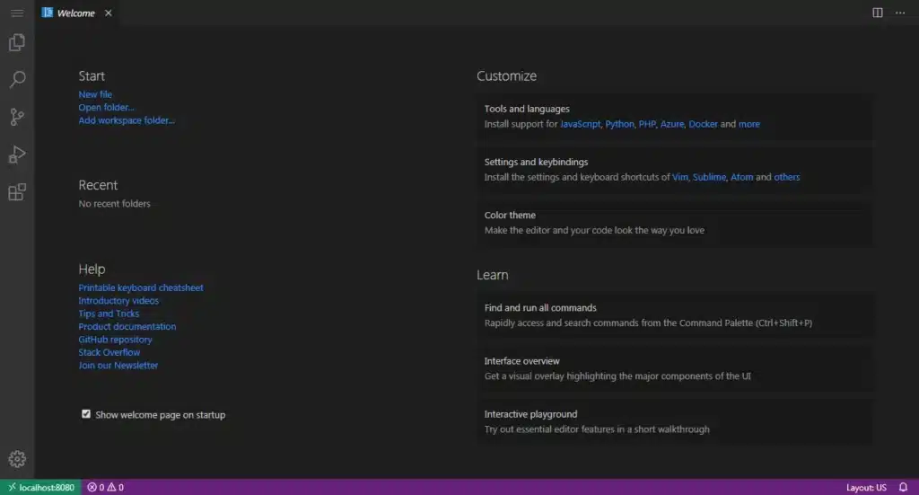Install Docker support
Viewport: 919px width, 495px height.
[x=703, y=124]
